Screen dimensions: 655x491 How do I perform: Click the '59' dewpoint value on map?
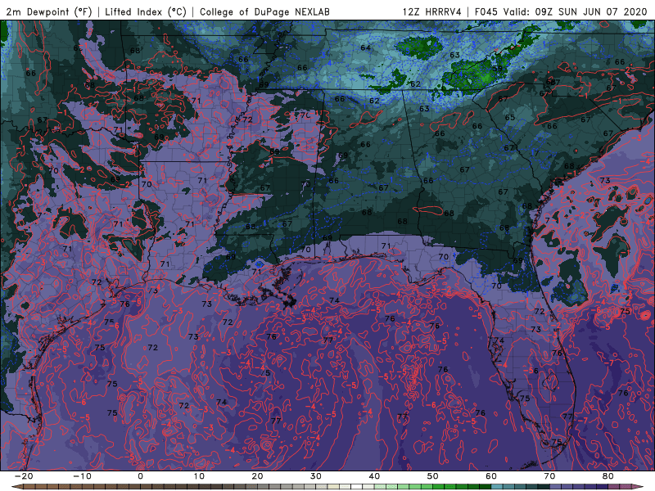click(x=497, y=69)
